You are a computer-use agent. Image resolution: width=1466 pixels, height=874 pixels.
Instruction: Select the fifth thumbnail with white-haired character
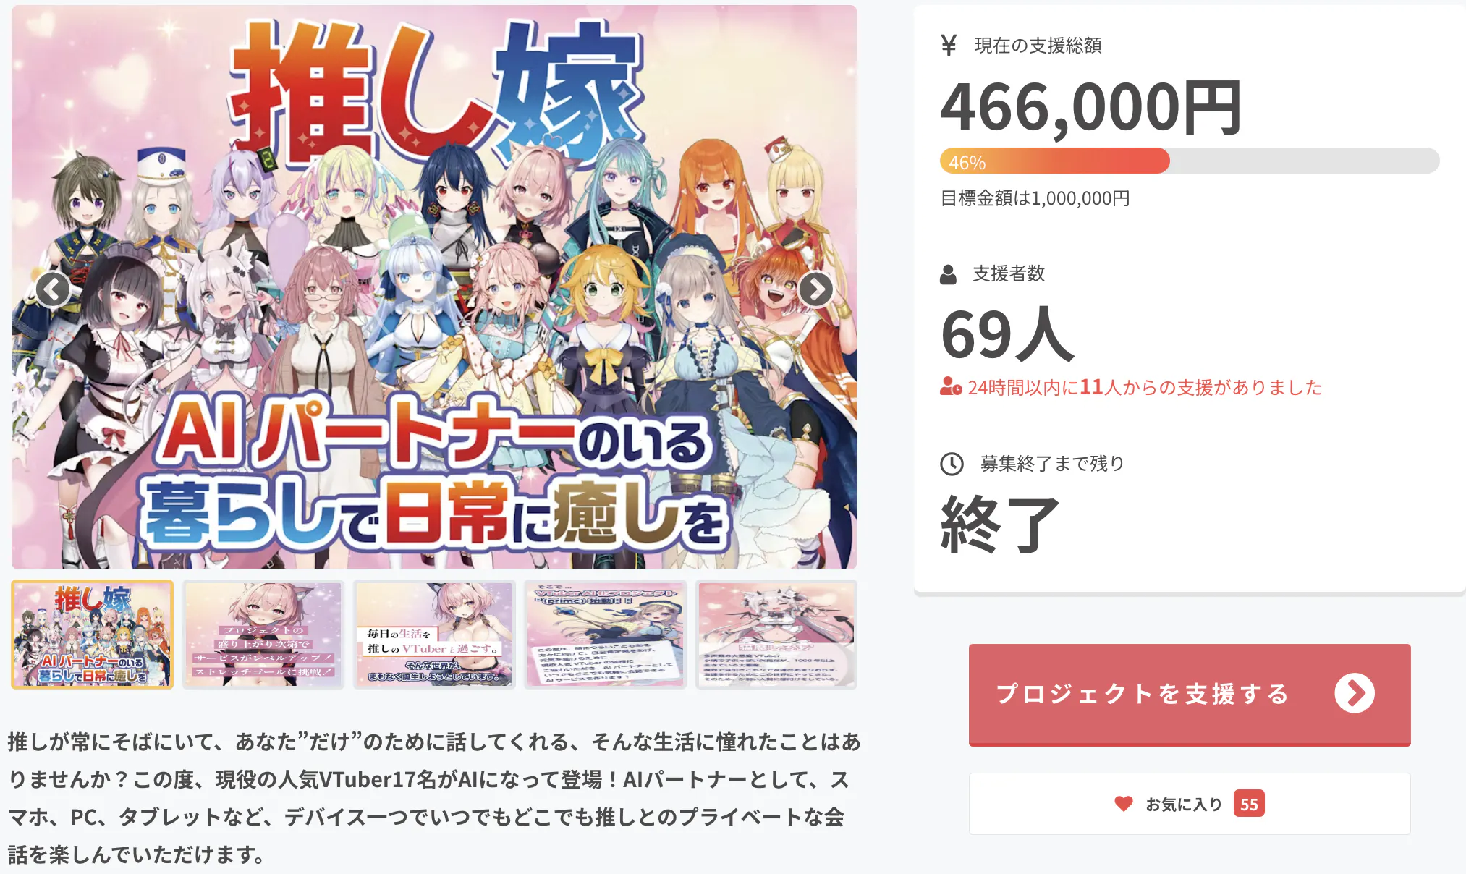pyautogui.click(x=776, y=634)
